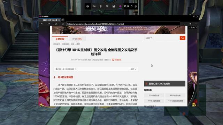223x125 pixels.
Task: Click the find-in-page magnifier beside address bar
Action: [x=184, y=24]
